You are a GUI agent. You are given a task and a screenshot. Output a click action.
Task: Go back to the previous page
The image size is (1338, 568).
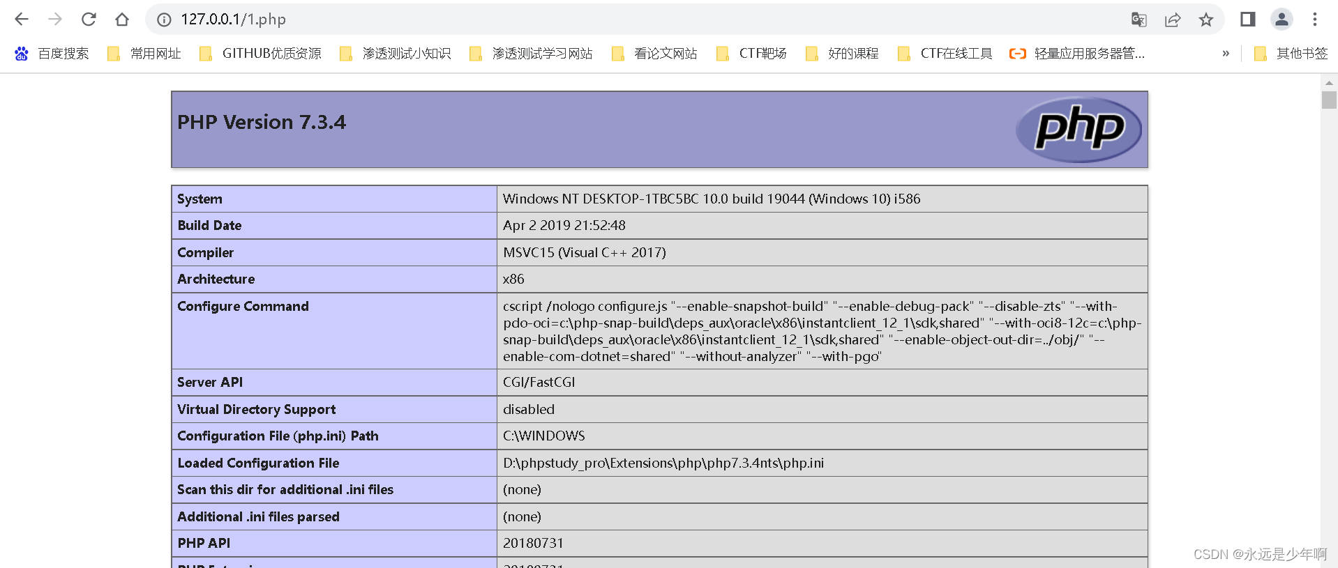tap(22, 20)
